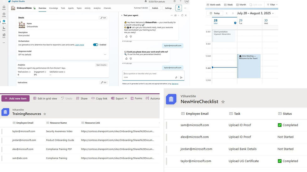Show more sidebar options below Tools

pos(4,43)
